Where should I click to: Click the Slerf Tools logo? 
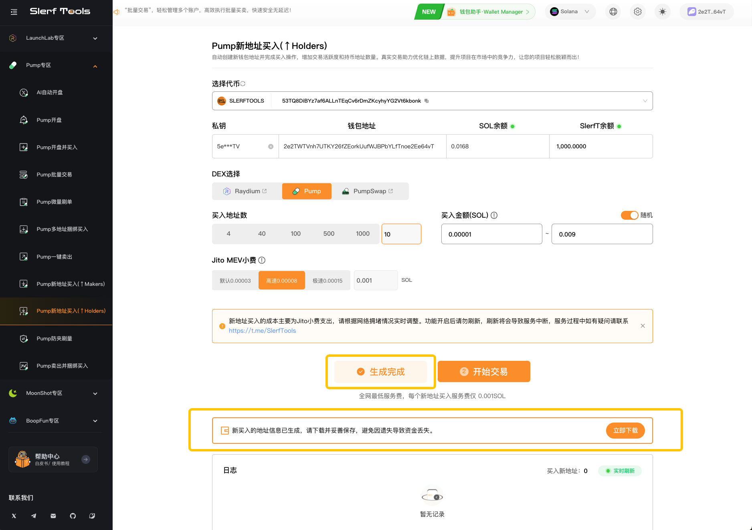(x=60, y=11)
